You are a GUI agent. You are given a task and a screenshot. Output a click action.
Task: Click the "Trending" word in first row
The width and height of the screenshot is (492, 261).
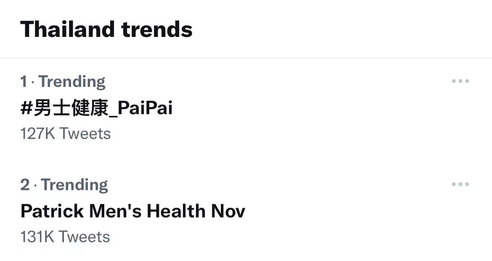pos(72,81)
